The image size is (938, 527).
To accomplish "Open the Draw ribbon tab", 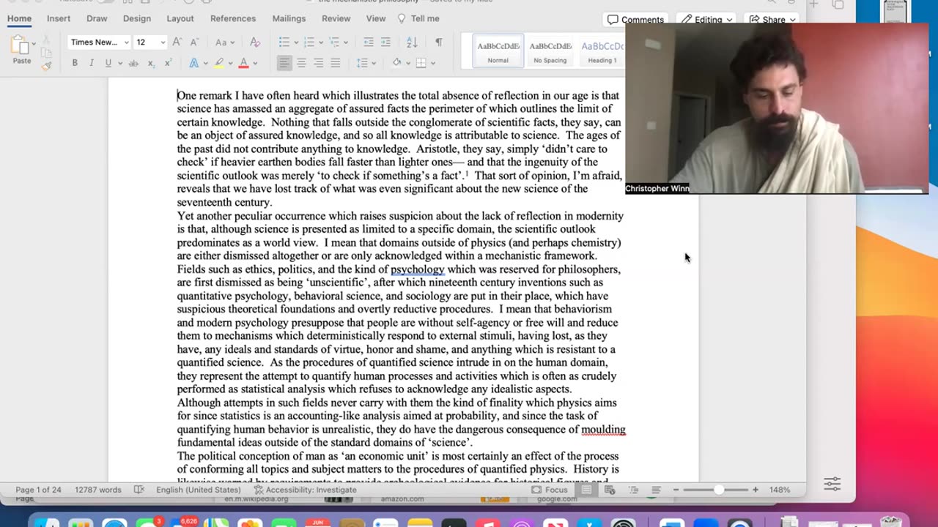I will pyautogui.click(x=97, y=18).
